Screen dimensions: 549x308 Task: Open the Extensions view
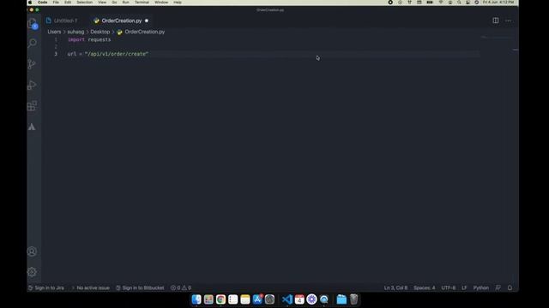point(32,106)
